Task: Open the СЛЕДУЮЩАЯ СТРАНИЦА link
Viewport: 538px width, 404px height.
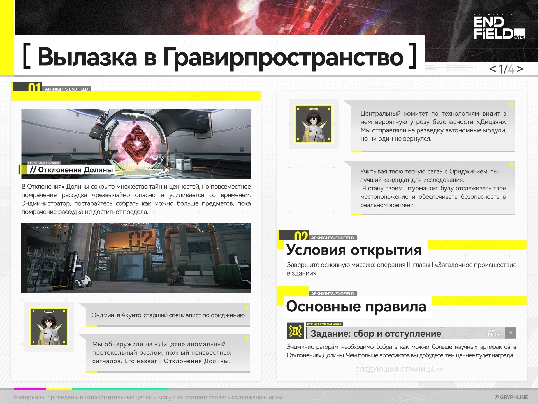Action: (x=399, y=369)
